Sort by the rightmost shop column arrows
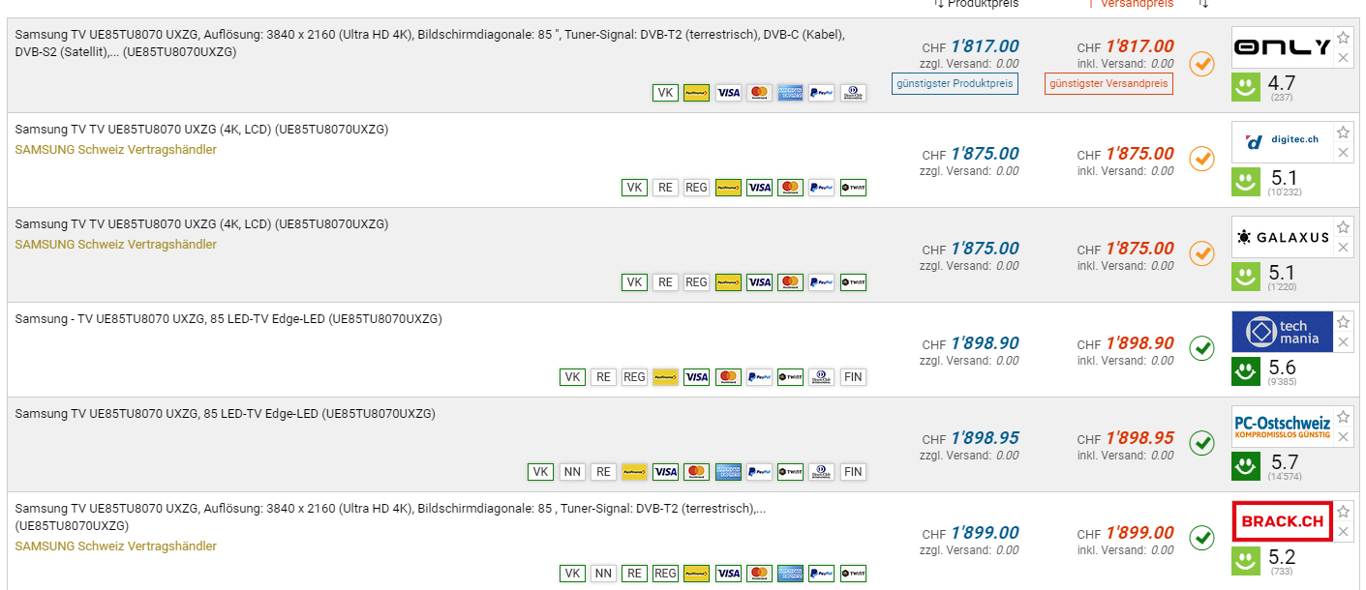 click(x=1203, y=3)
